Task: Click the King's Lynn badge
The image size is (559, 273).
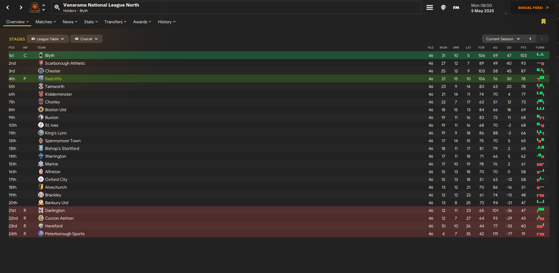Action: [41, 133]
